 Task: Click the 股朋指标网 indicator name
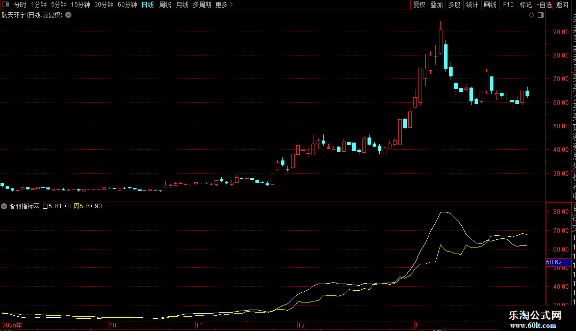pos(24,206)
